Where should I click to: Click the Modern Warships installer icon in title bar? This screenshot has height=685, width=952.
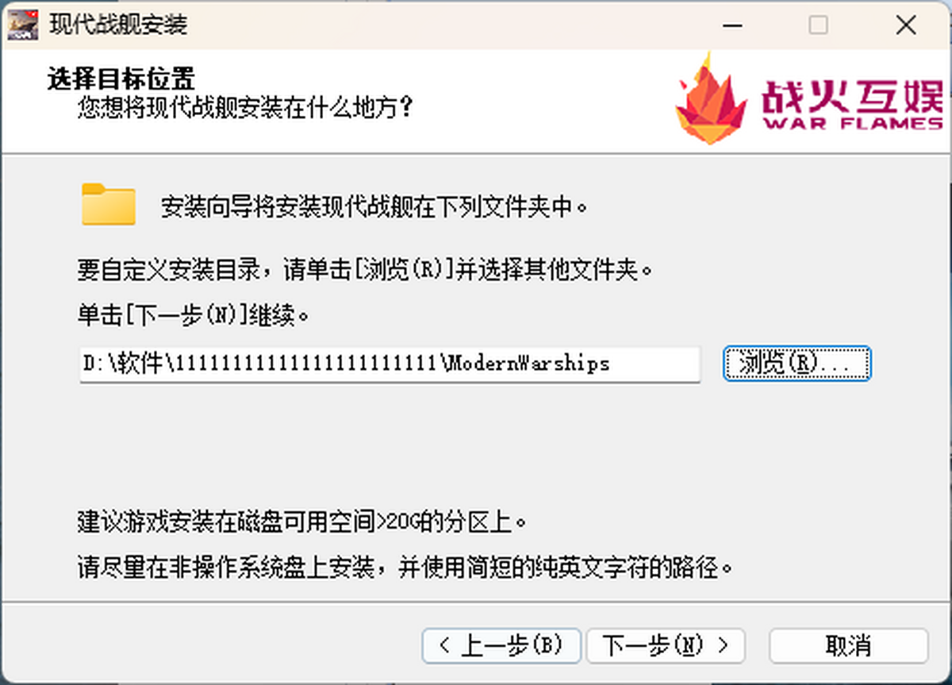click(23, 25)
